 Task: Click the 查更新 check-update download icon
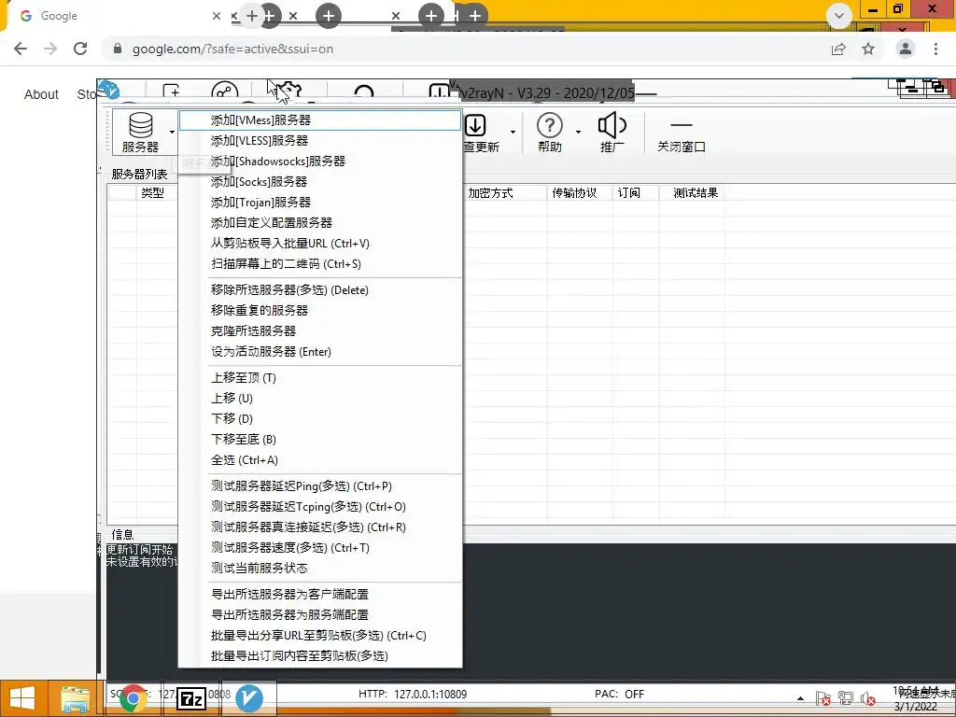(x=475, y=126)
